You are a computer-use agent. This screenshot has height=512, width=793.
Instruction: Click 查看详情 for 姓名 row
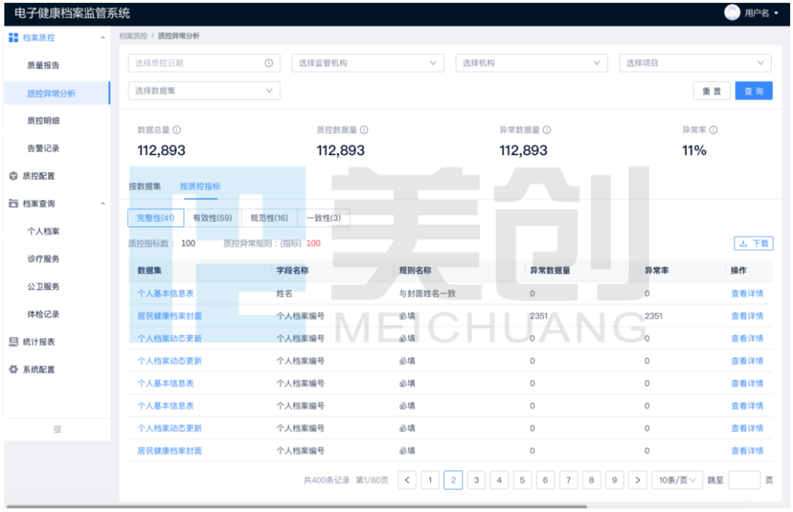[x=747, y=293]
